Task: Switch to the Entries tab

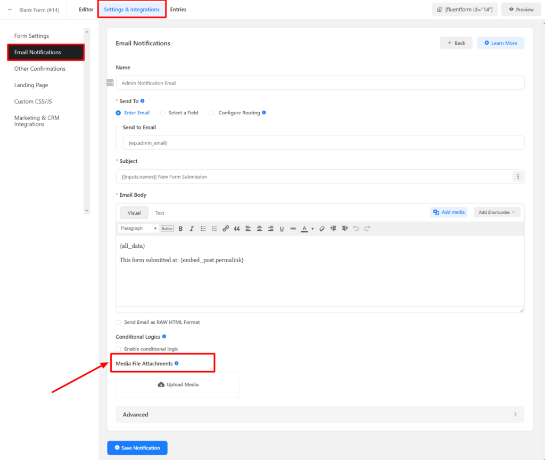Action: click(x=178, y=9)
